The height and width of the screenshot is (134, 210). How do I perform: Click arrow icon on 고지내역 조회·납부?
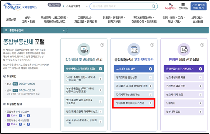[x=150, y=69]
